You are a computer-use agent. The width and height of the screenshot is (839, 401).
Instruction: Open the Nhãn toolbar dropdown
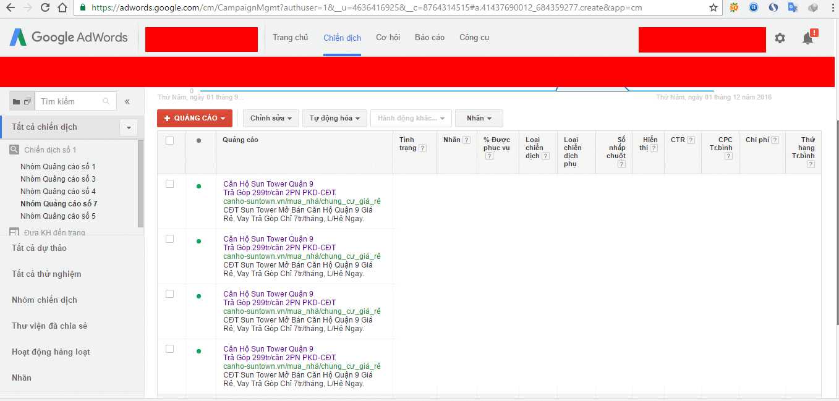point(479,118)
